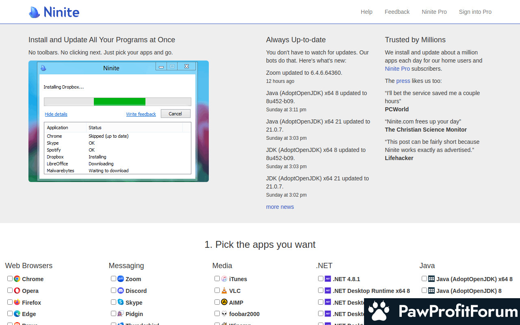Tick the Java (AdoptOpenJDK) 8 checkbox
The width and height of the screenshot is (520, 325).
tap(424, 290)
